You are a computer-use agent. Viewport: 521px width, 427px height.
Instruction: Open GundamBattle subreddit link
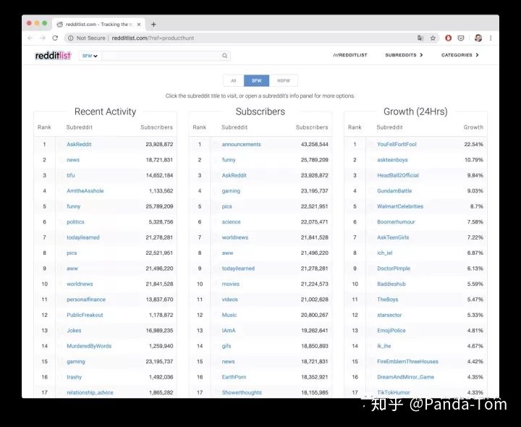(x=394, y=191)
